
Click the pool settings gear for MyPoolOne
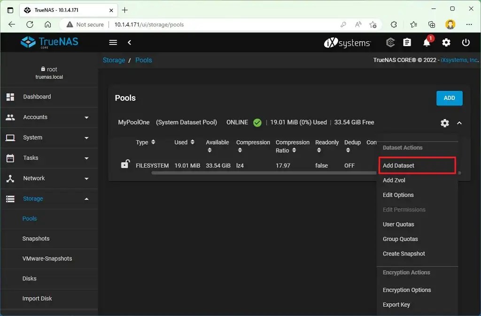click(x=444, y=123)
